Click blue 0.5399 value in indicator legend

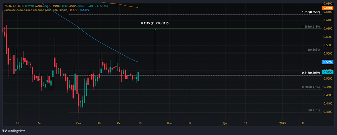(x=85, y=10)
